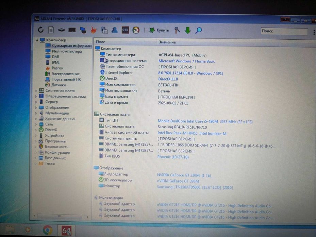
Task: Open the Phoenix (10/27/10) BIOS link
Action: click(x=173, y=157)
